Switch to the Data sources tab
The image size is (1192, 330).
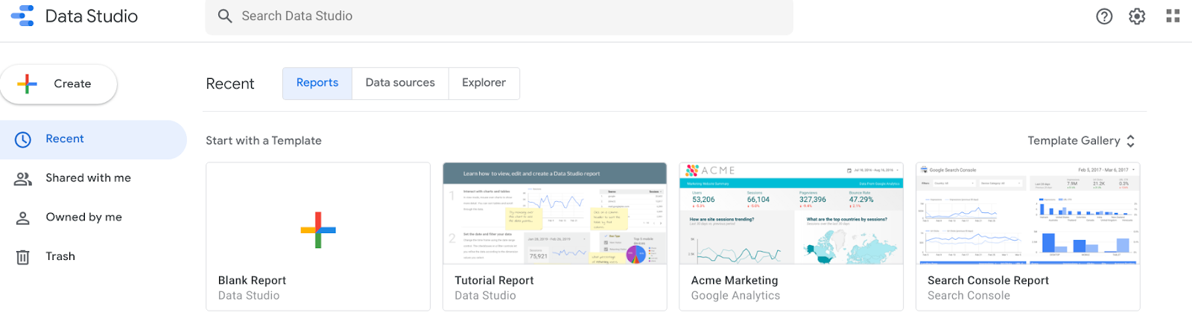pos(400,83)
